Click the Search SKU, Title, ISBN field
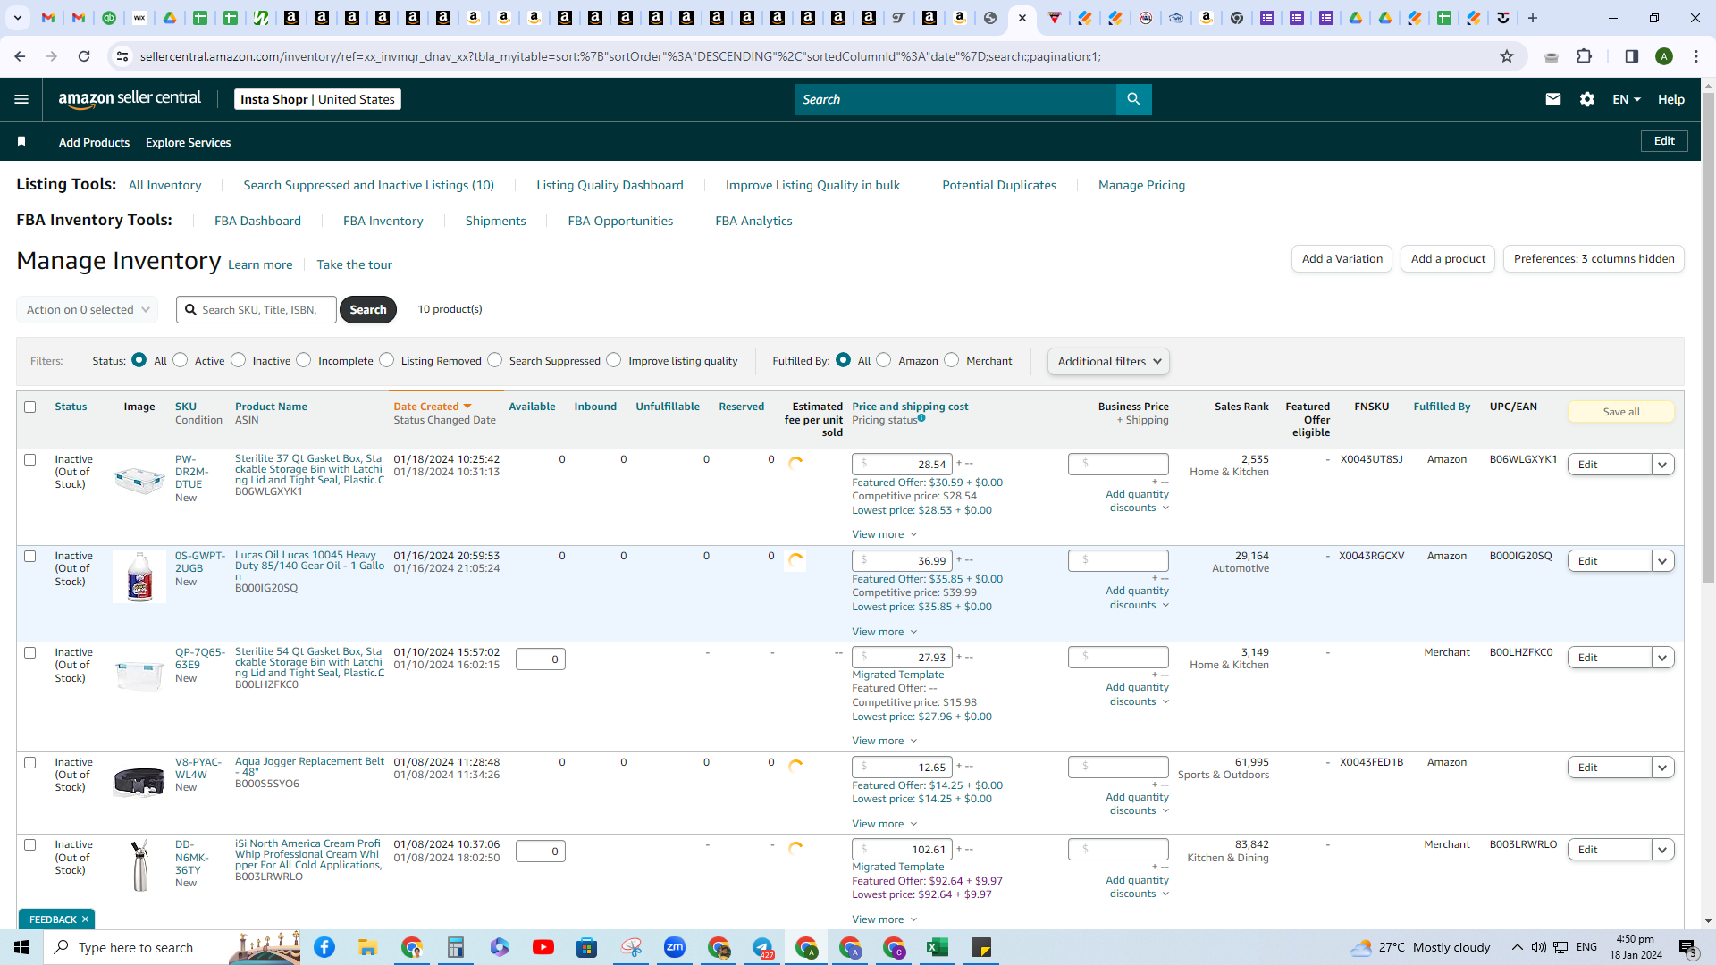The width and height of the screenshot is (1716, 965). [257, 310]
